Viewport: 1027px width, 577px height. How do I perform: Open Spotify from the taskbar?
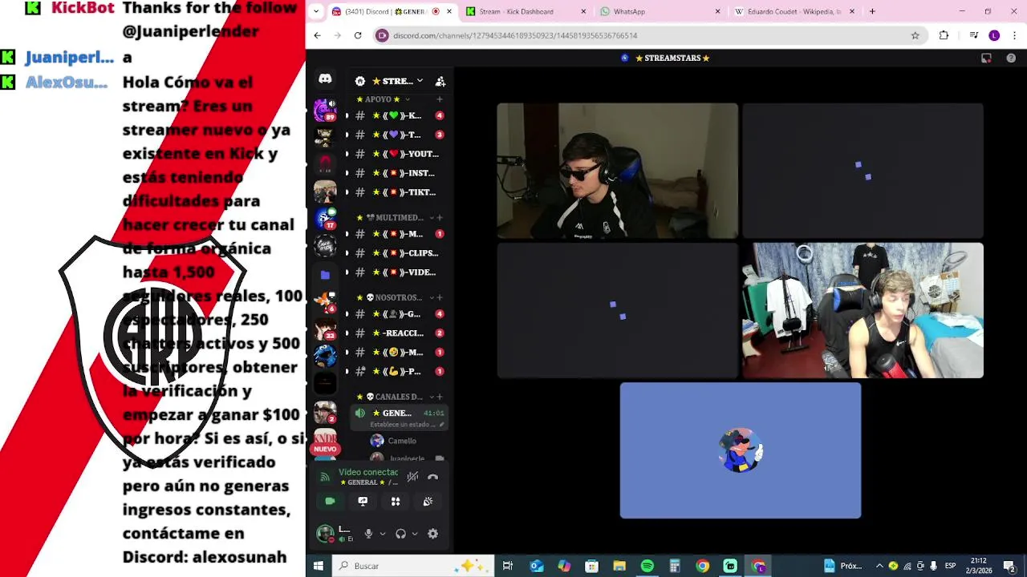[x=647, y=566]
